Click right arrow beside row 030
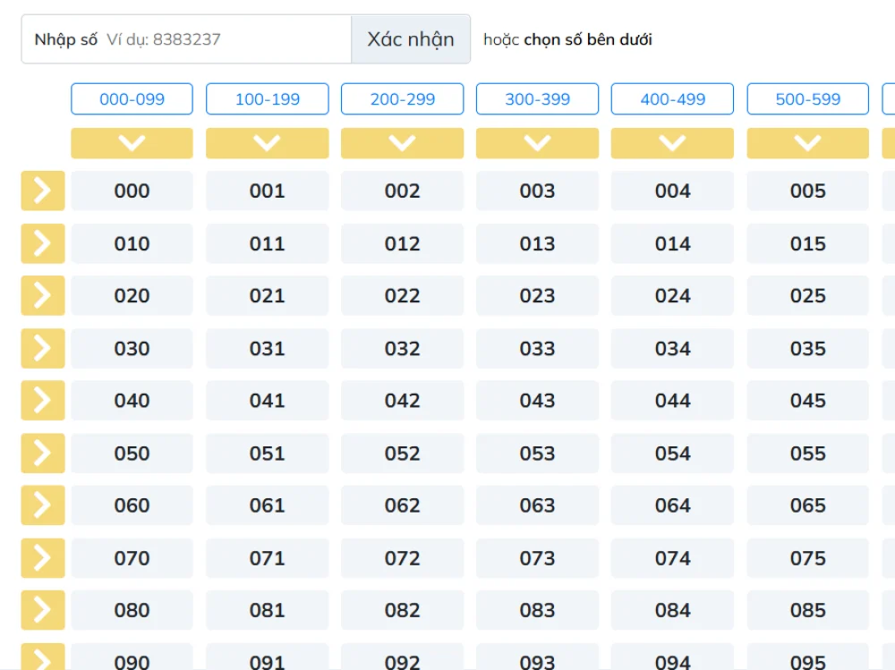The width and height of the screenshot is (895, 670). tap(43, 348)
